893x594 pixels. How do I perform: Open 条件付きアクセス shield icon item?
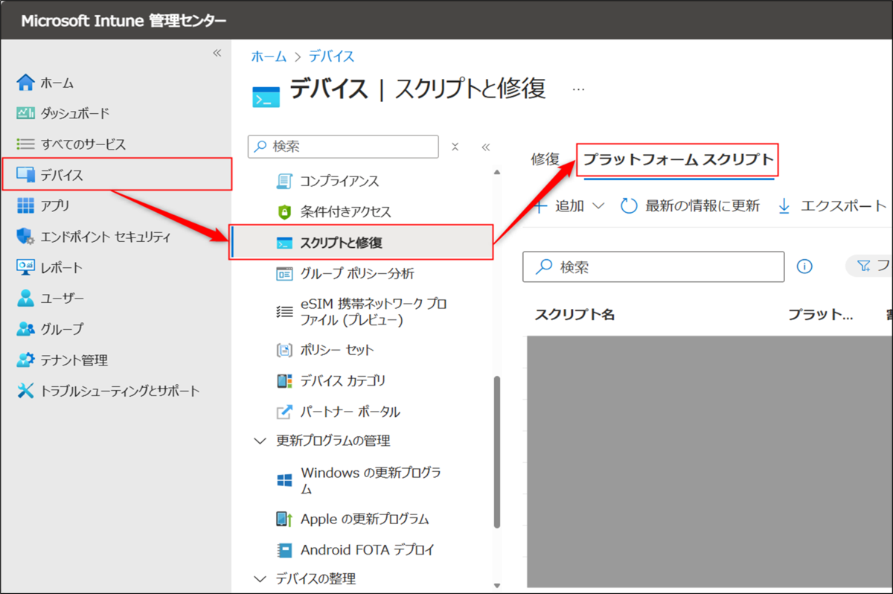[x=284, y=212]
